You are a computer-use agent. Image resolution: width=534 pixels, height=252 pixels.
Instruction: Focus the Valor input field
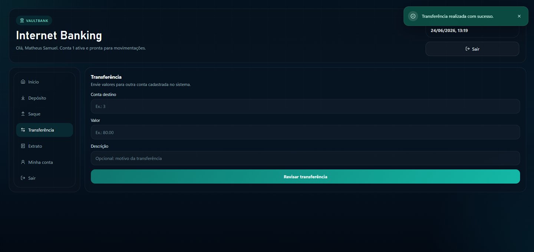click(305, 132)
